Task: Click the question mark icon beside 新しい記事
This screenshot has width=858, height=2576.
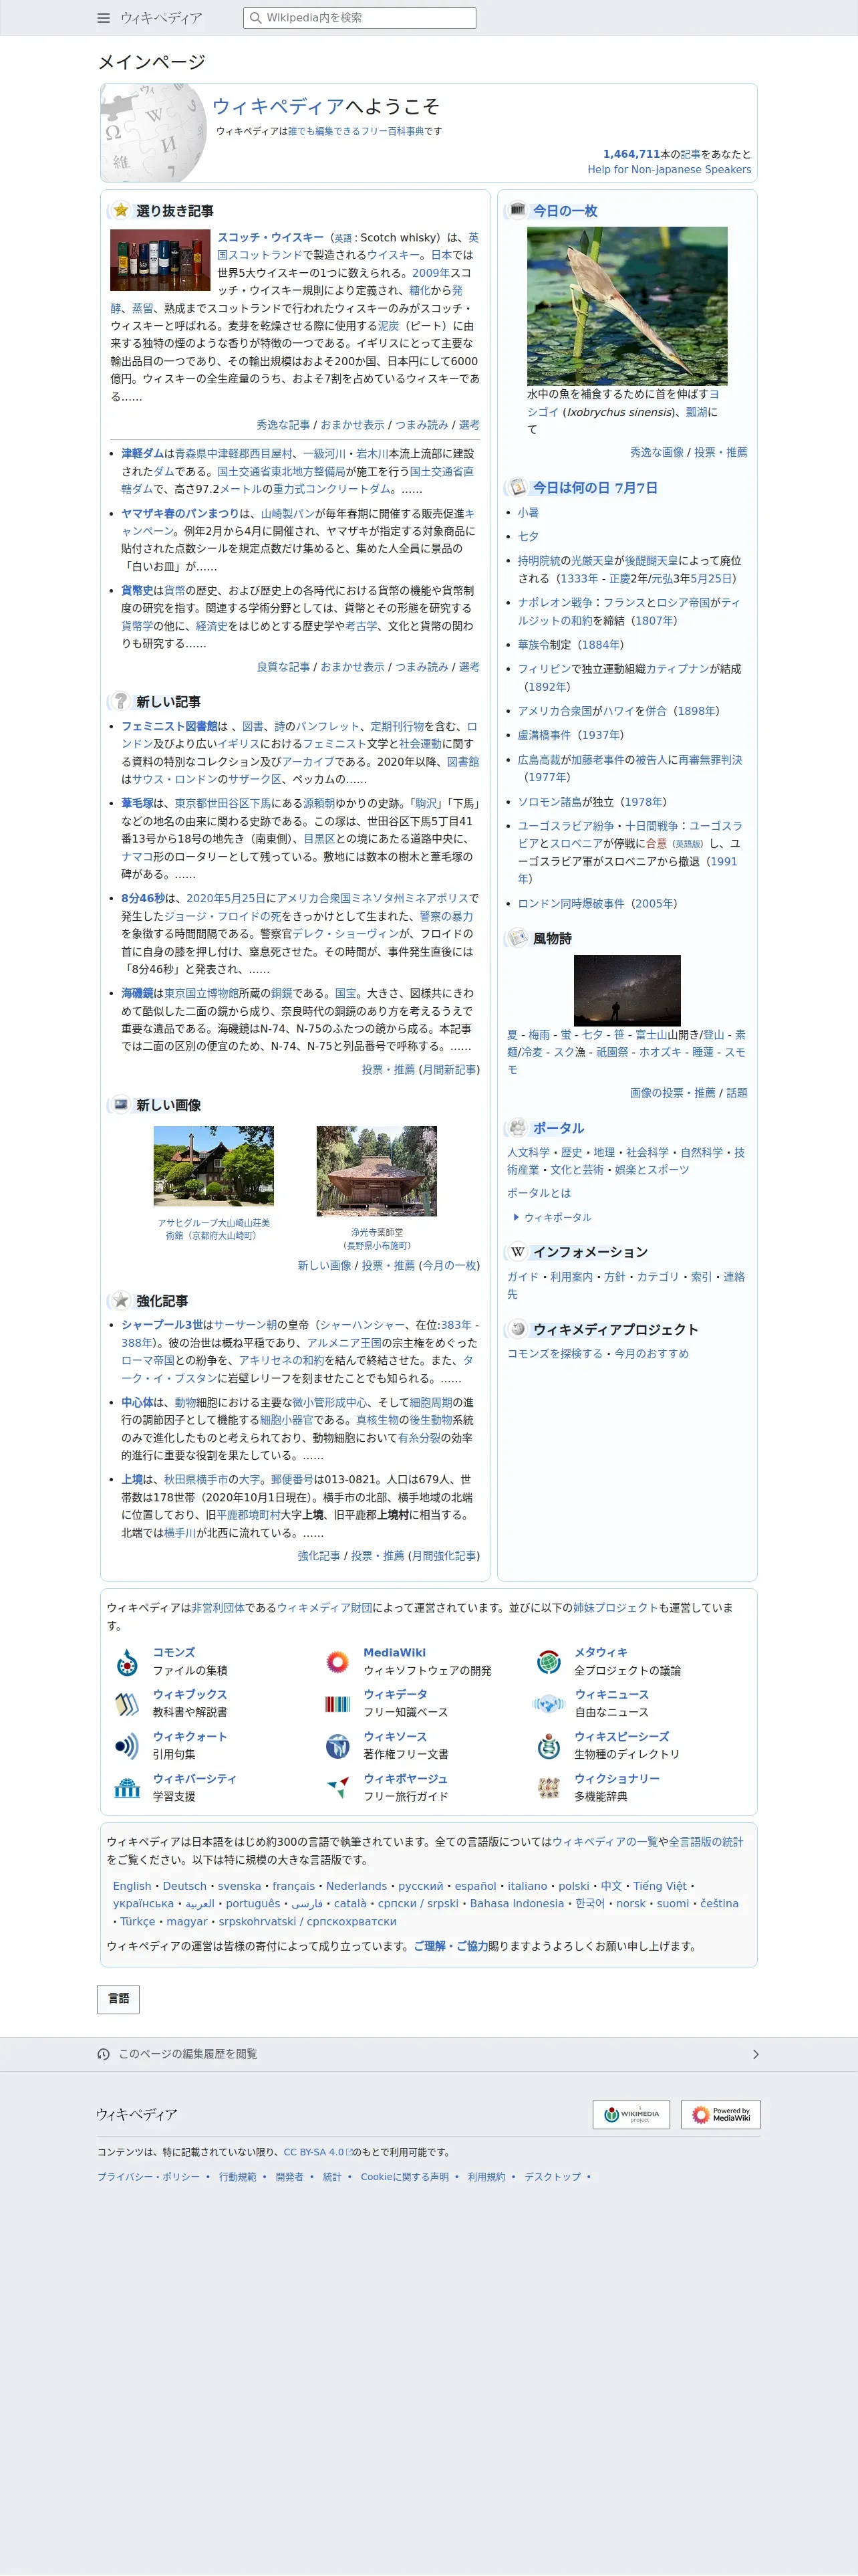Action: [x=120, y=701]
